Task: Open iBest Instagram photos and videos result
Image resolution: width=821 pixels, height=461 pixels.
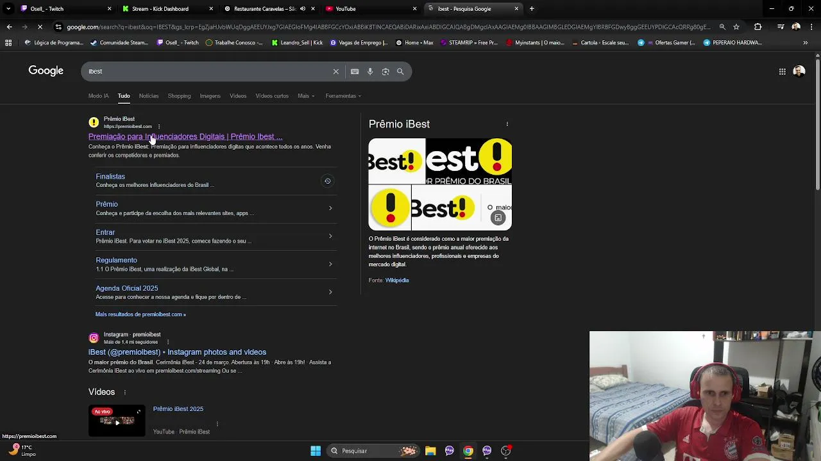Action: pyautogui.click(x=177, y=352)
